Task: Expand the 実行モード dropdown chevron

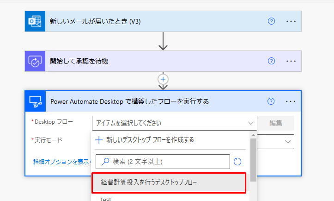Action: pos(287,142)
